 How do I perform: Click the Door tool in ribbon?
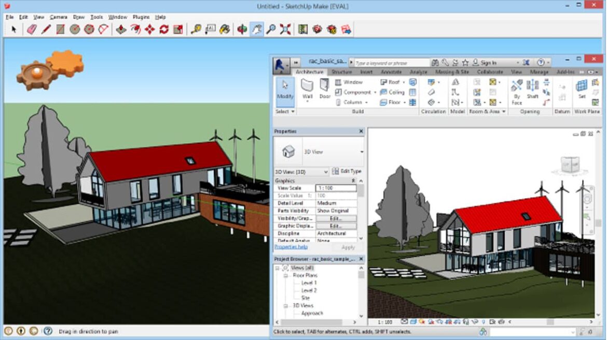coord(324,88)
